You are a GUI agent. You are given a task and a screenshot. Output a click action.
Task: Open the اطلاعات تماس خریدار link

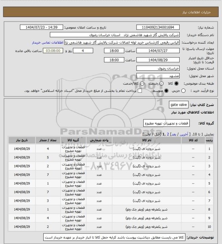pyautogui.click(x=47, y=42)
